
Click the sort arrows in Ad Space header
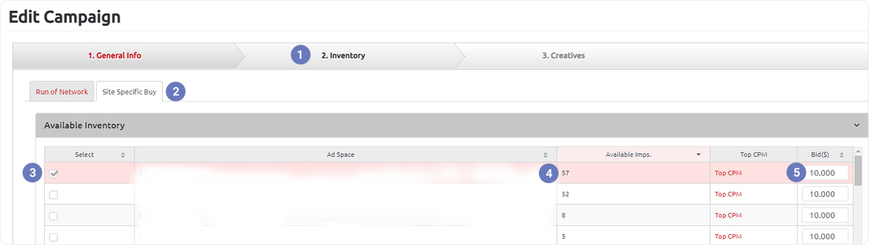pos(545,154)
